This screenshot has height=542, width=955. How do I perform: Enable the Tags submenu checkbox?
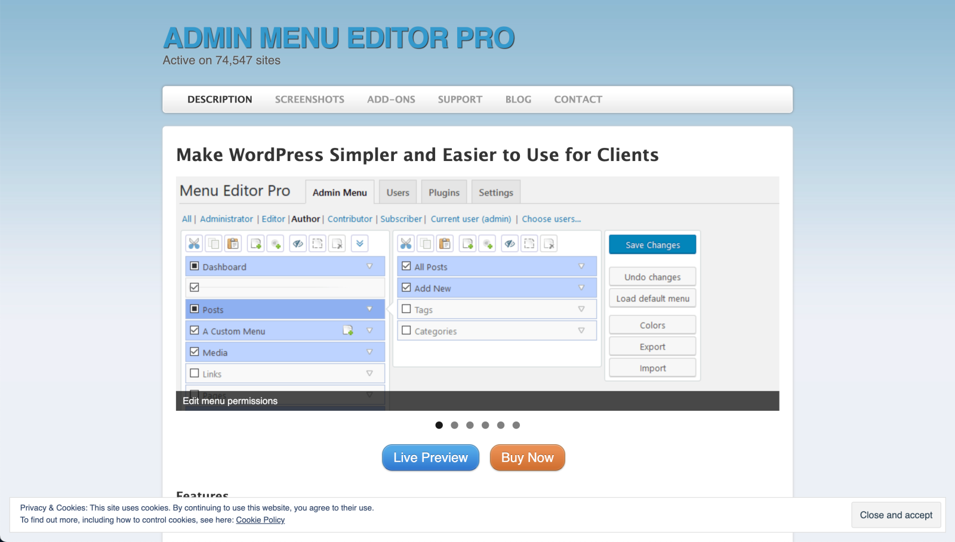tap(406, 309)
